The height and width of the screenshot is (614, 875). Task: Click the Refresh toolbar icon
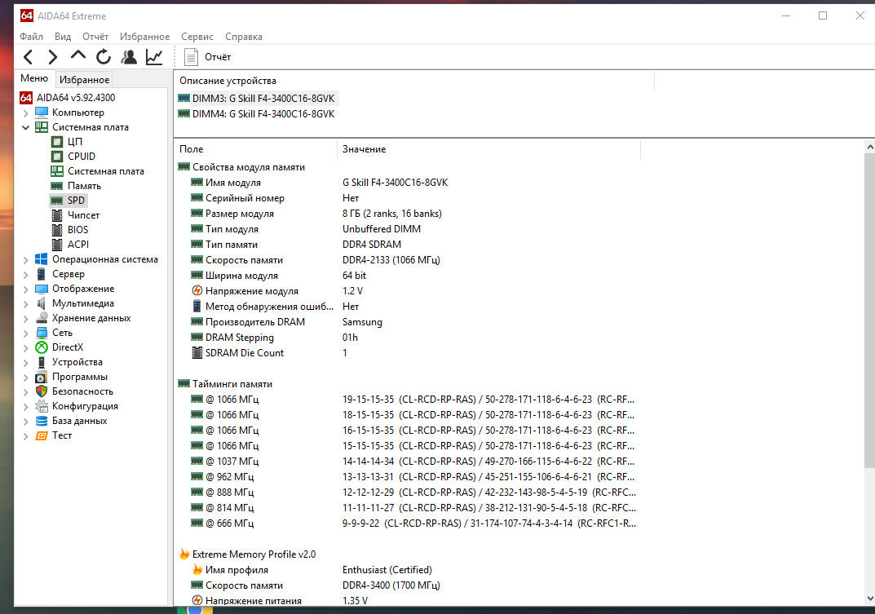click(x=104, y=57)
